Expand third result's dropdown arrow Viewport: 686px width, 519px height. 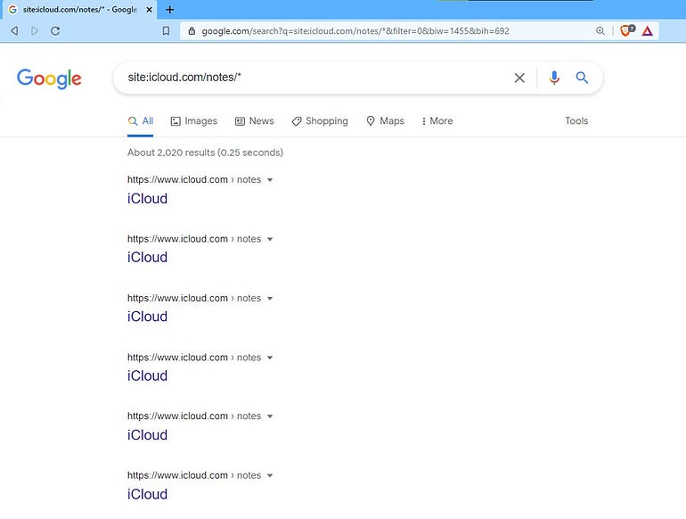pos(270,298)
